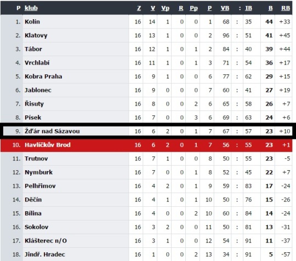Image resolution: width=296 pixels, height=261 pixels.
Task: Select the Pelhřimov team name
Action: [x=40, y=186]
